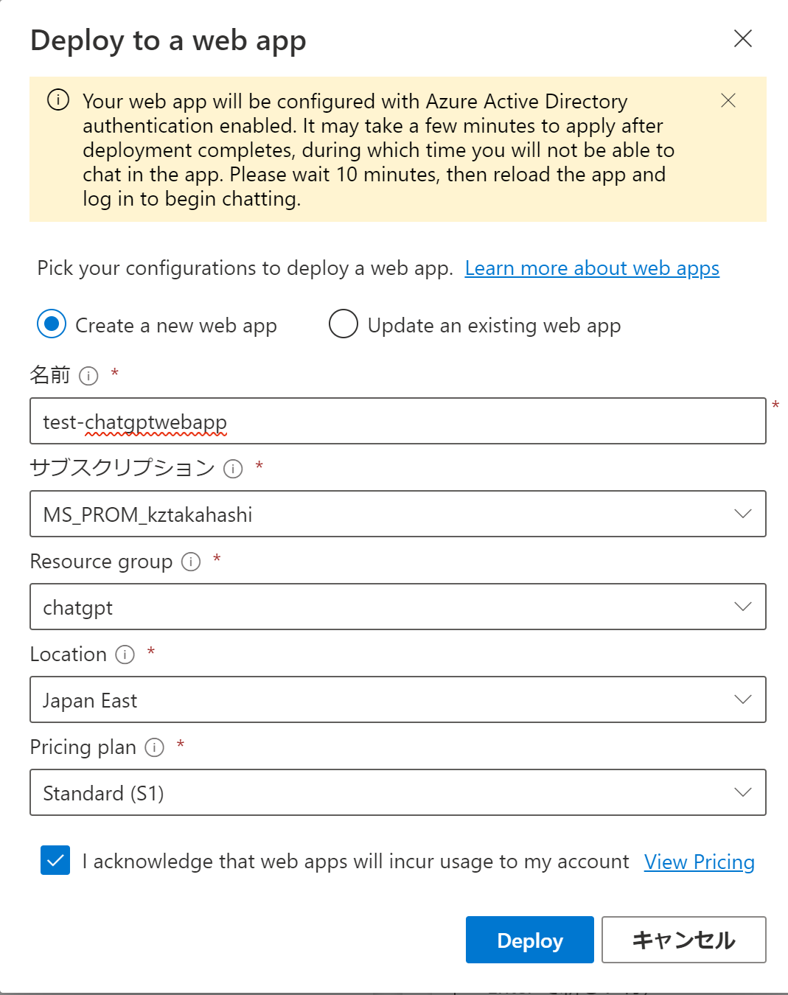Click Location info icon
The image size is (788, 995).
point(125,654)
